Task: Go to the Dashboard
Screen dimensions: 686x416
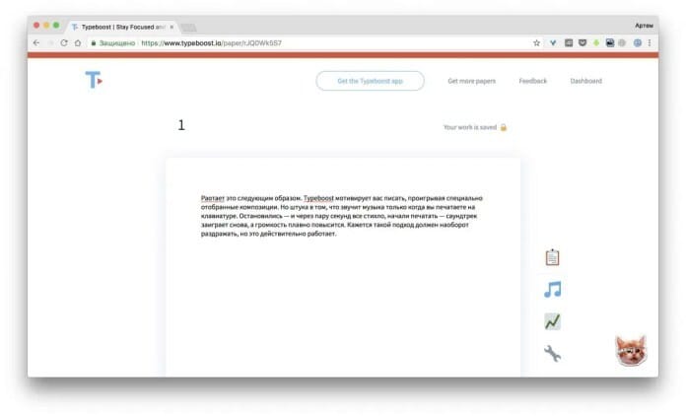Action: pos(585,81)
